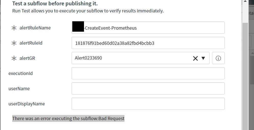Screen dimensions: 254x130
Task: Click the dialog scrollbar up arrow
Action: tap(245, 1)
